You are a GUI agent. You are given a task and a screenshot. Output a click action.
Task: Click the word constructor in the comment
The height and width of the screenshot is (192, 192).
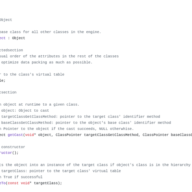[13, 147]
